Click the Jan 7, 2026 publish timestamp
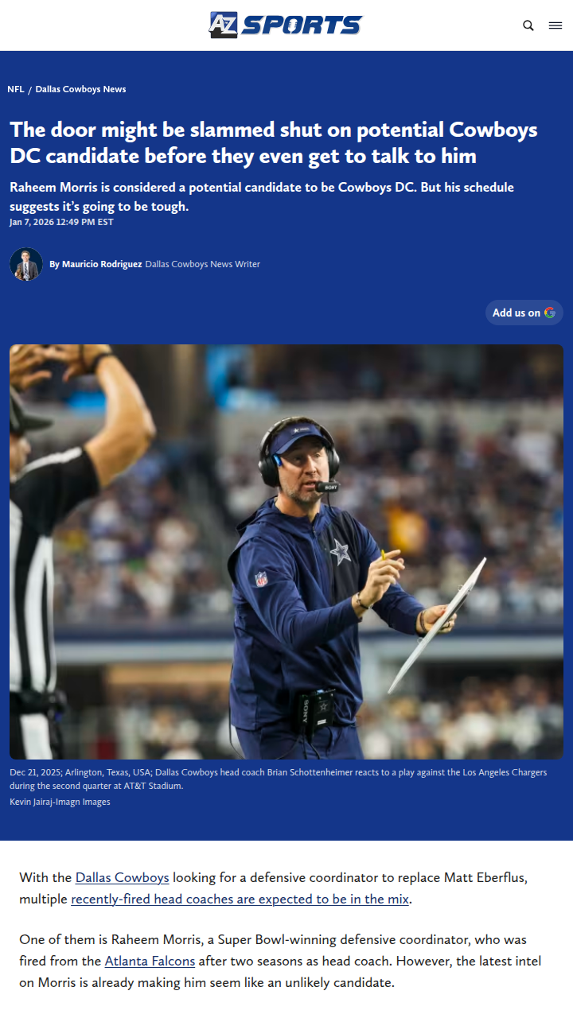Image resolution: width=573 pixels, height=1018 pixels. coord(61,222)
